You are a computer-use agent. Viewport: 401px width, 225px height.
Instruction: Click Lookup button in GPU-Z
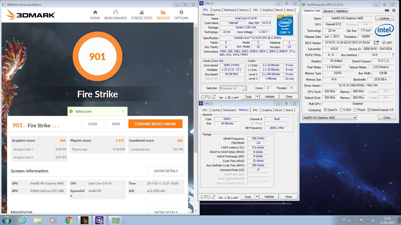pyautogui.click(x=384, y=18)
